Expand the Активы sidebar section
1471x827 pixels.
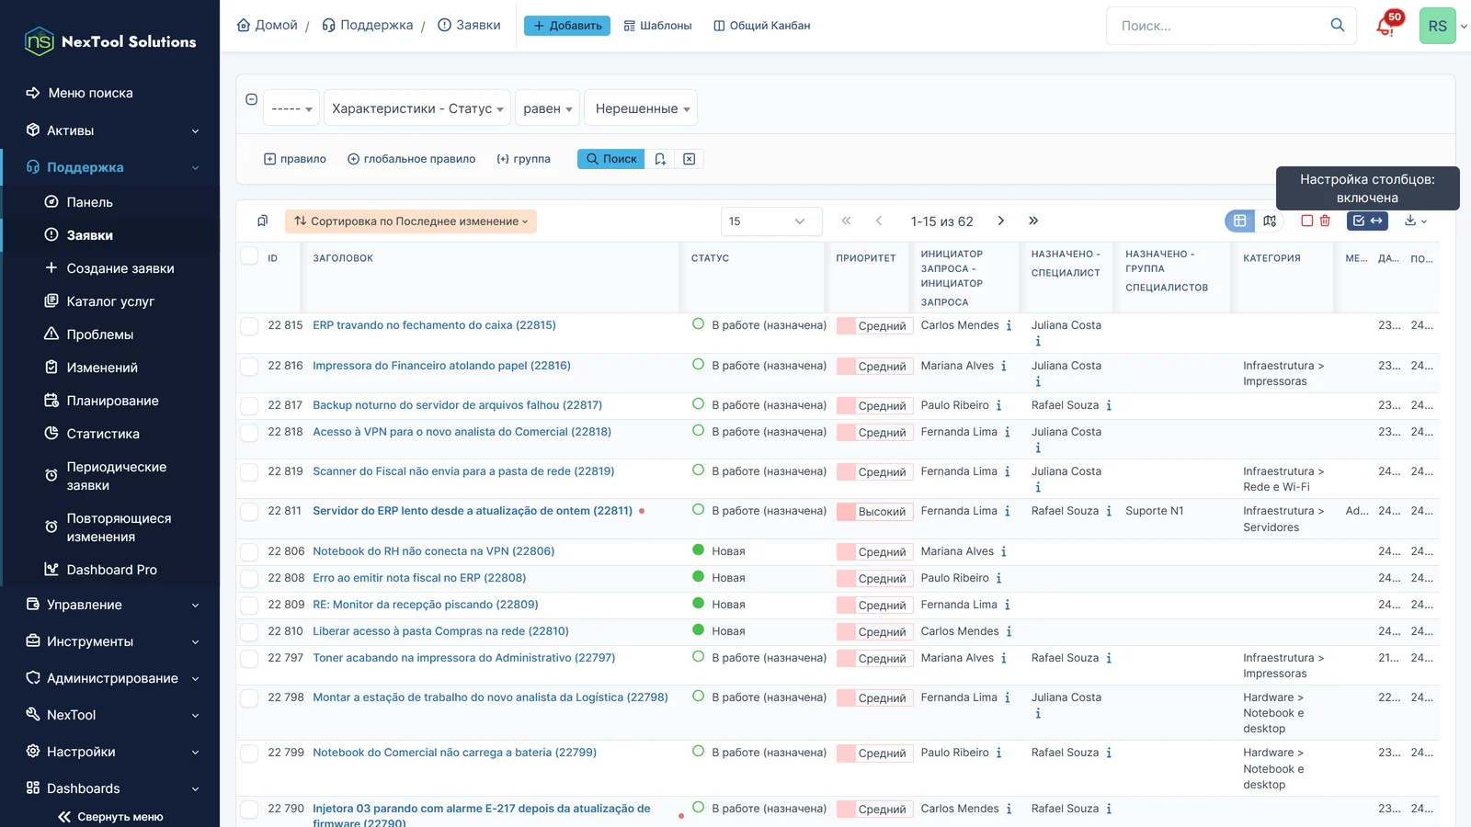coord(110,130)
